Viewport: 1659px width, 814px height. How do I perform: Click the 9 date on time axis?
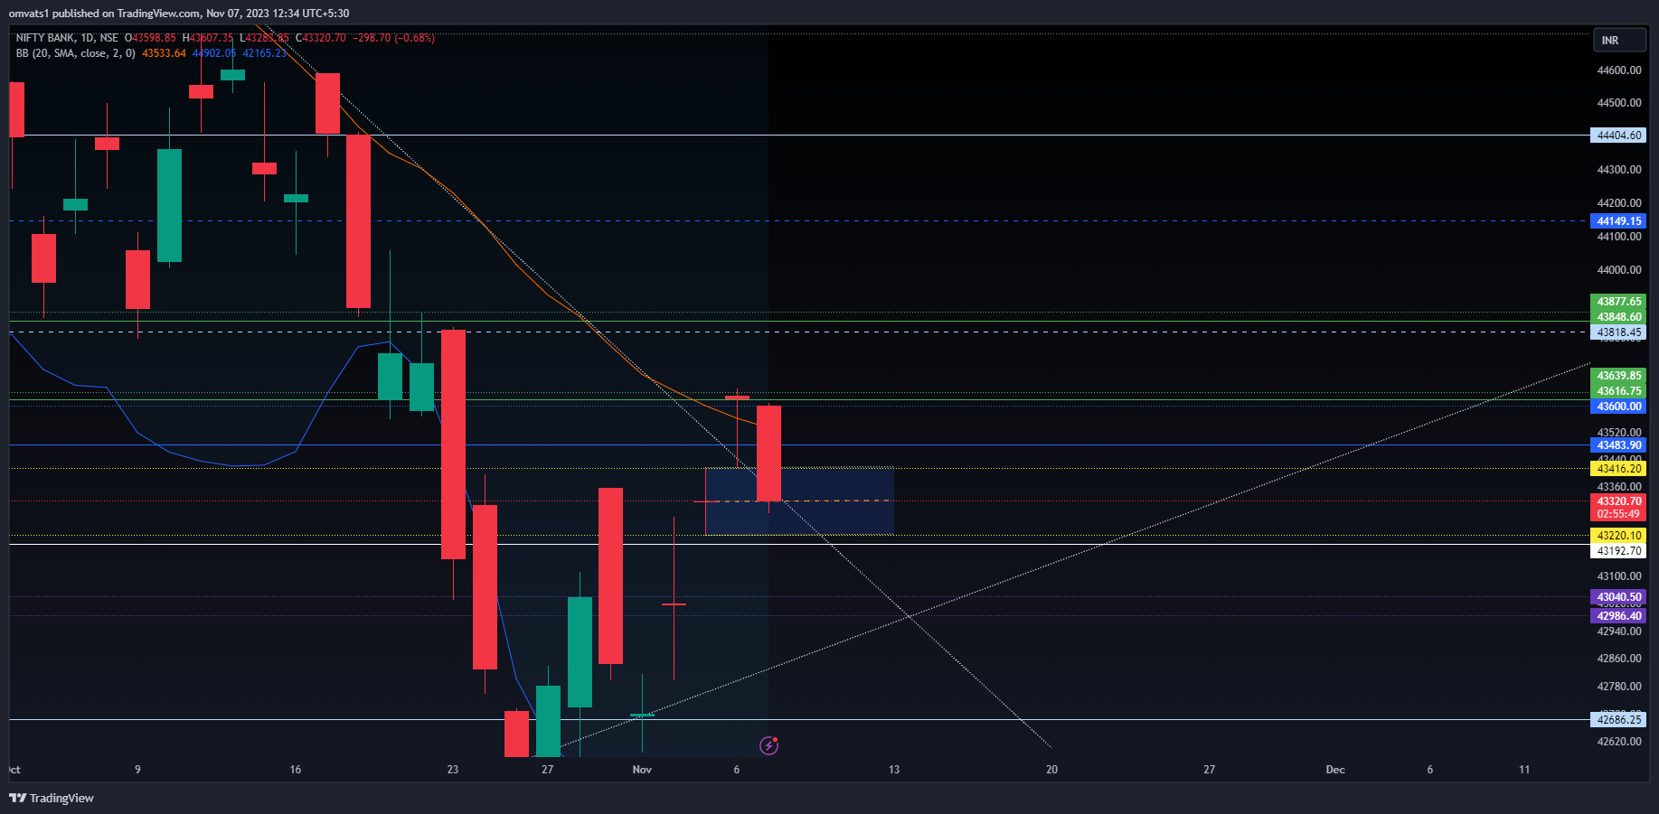pos(137,770)
